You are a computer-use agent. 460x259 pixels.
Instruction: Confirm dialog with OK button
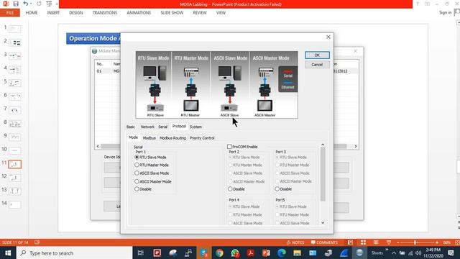pyautogui.click(x=317, y=55)
